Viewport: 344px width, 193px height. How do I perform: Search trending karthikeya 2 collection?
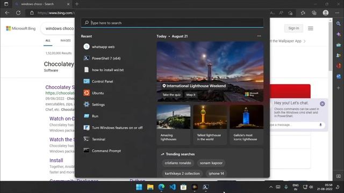182,174
